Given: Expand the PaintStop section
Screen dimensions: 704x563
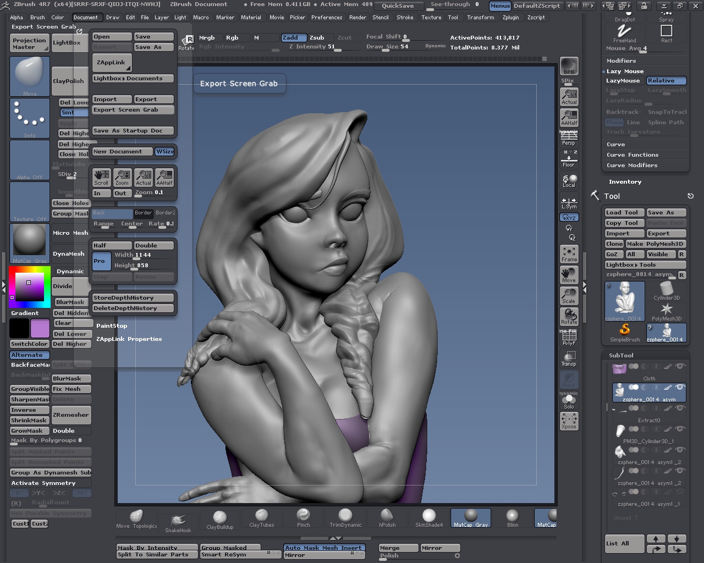Looking at the screenshot, I should tap(112, 326).
